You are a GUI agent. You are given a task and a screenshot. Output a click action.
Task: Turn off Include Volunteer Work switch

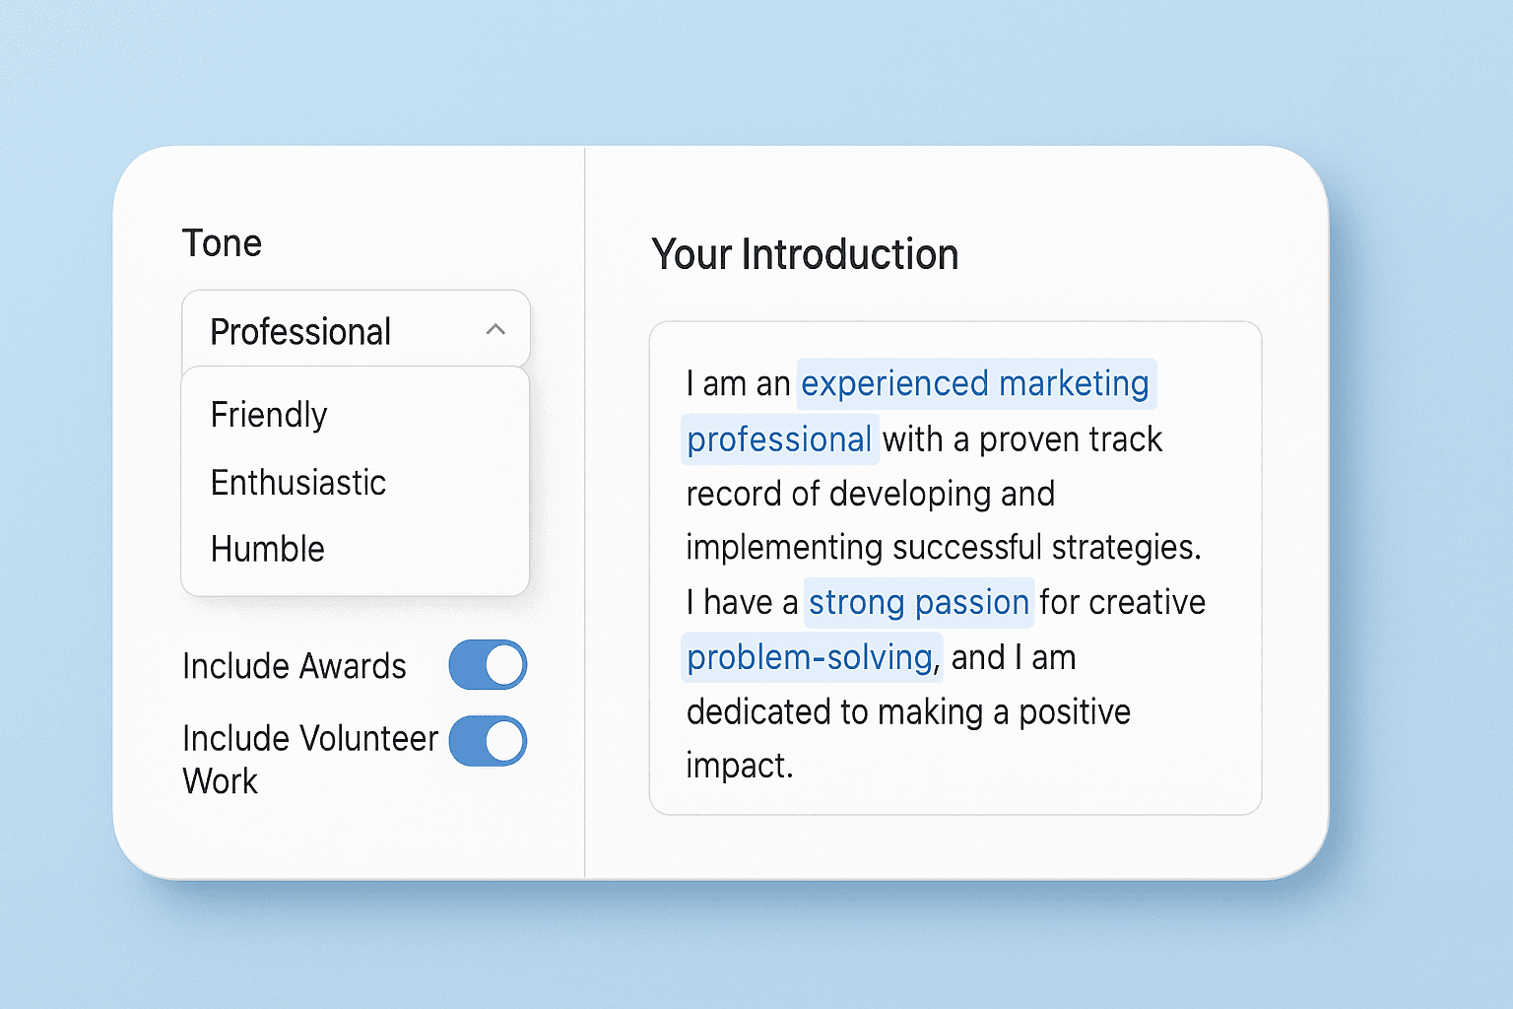[488, 741]
